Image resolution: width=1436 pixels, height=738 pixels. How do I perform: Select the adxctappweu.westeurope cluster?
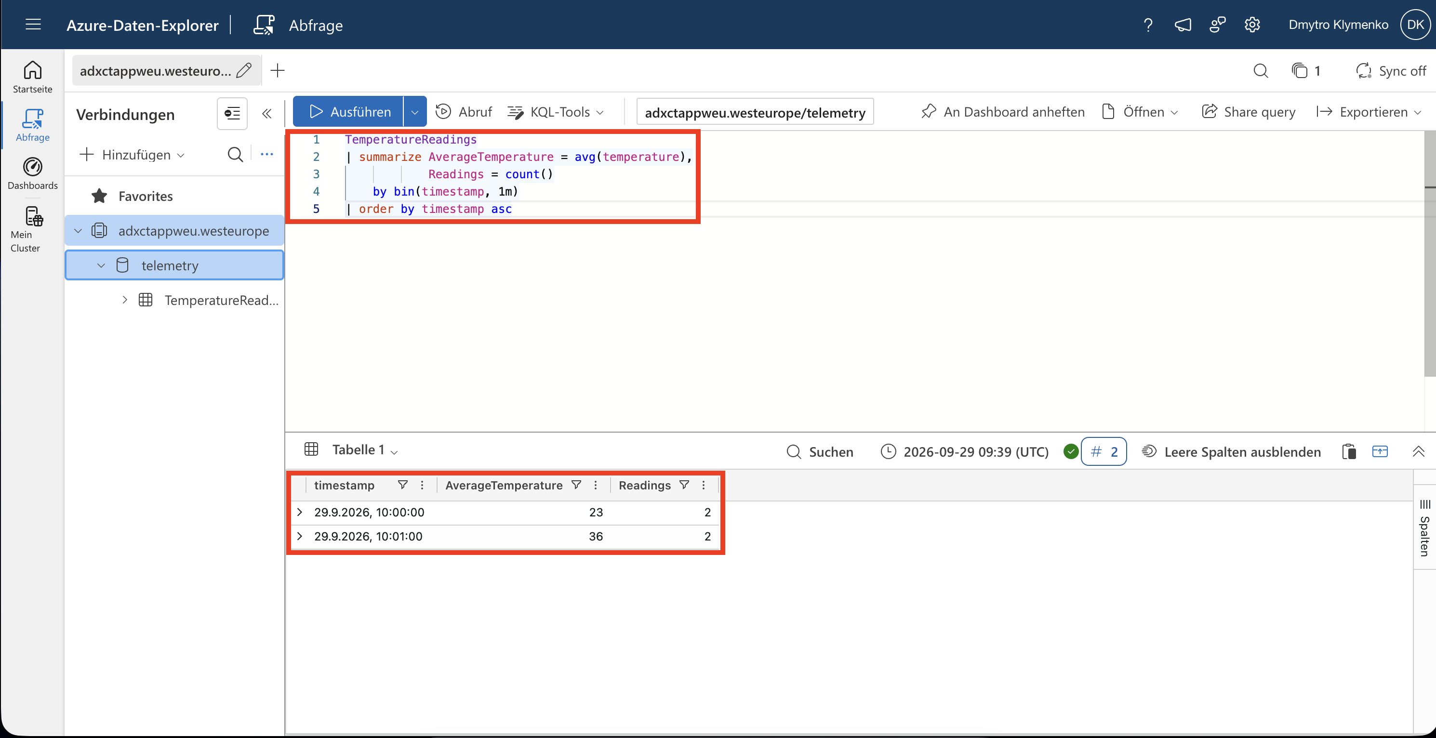[193, 231]
